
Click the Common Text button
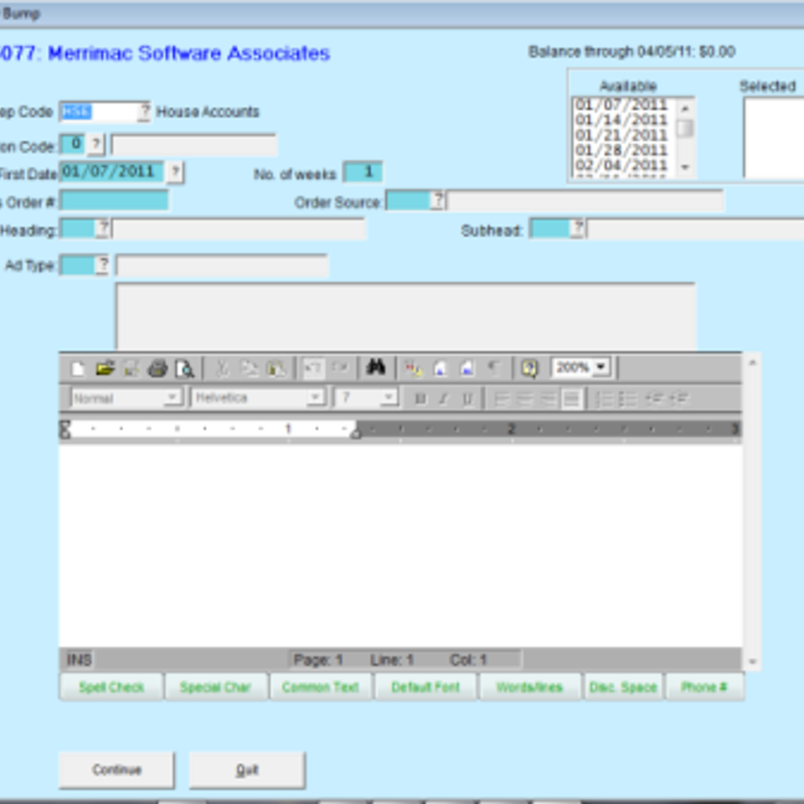[320, 687]
